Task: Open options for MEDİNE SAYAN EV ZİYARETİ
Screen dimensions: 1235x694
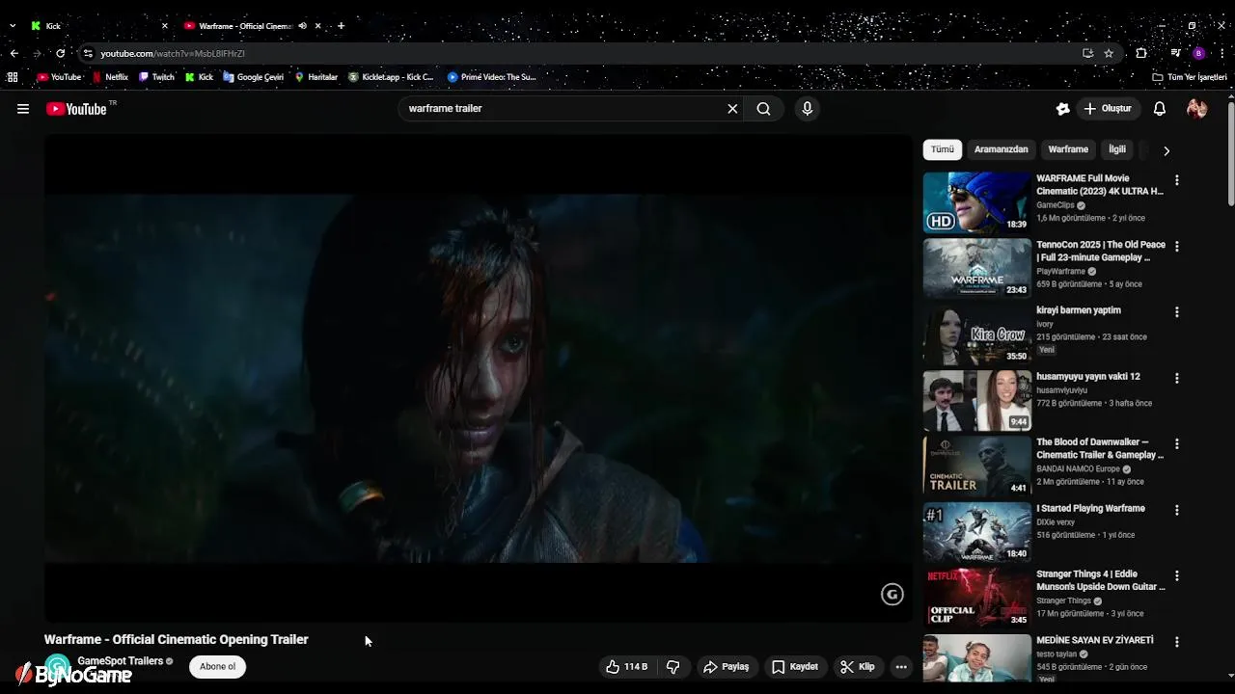Action: point(1176,641)
